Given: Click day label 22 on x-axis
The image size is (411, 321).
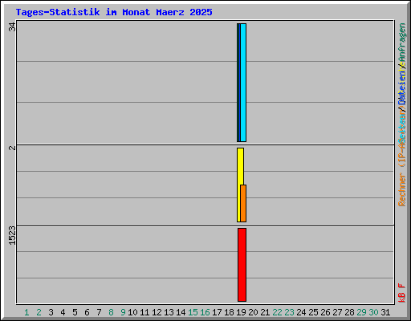Looking at the screenshot, I should click(x=277, y=312).
